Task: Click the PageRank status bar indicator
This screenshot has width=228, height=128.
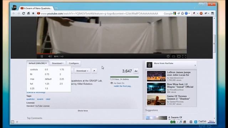Action: (x=202, y=122)
